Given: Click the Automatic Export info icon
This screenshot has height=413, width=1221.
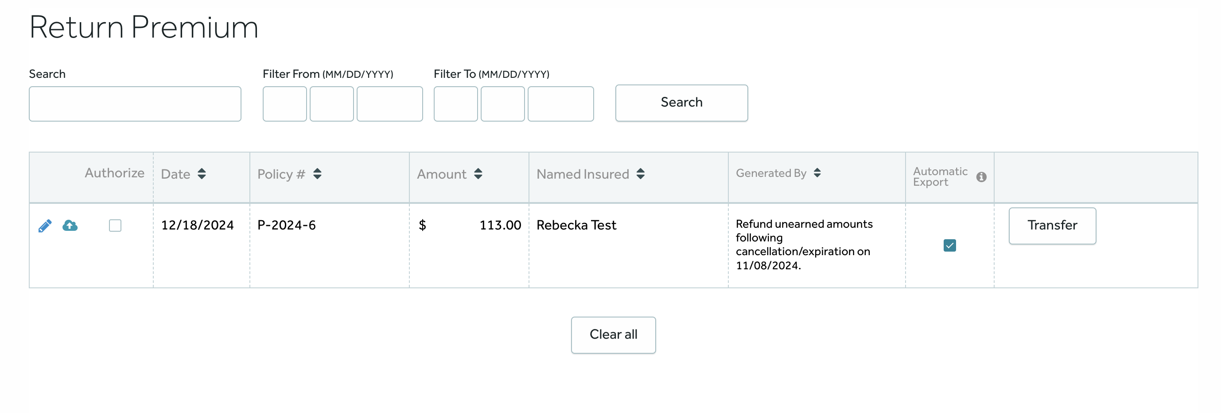Looking at the screenshot, I should click(x=981, y=177).
